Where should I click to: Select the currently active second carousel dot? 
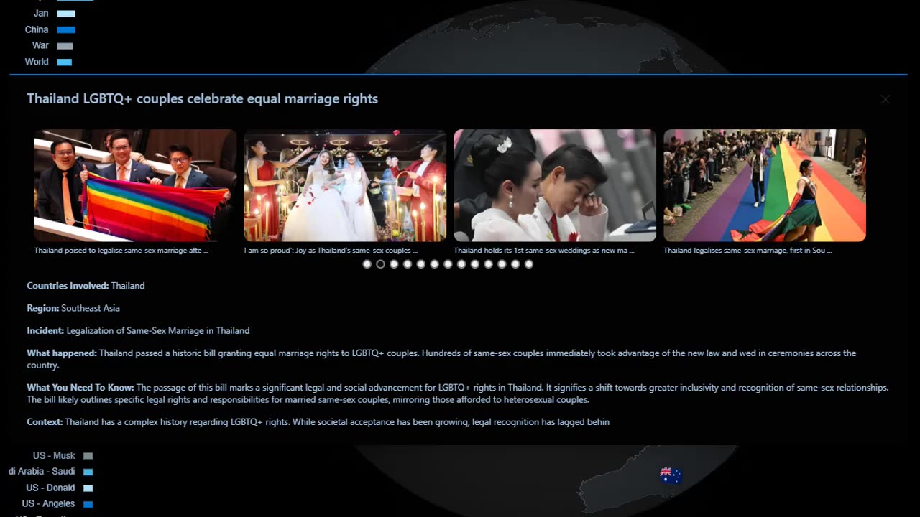coord(381,264)
